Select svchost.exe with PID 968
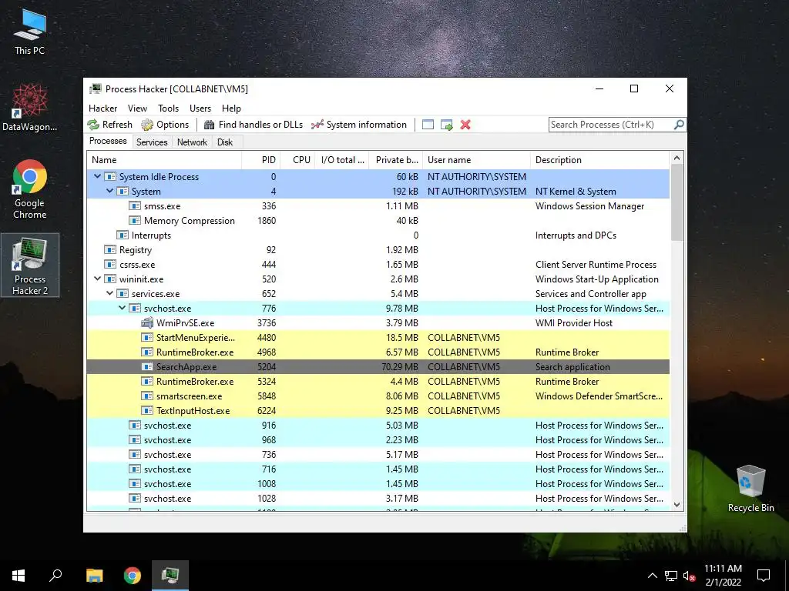 coord(378,439)
